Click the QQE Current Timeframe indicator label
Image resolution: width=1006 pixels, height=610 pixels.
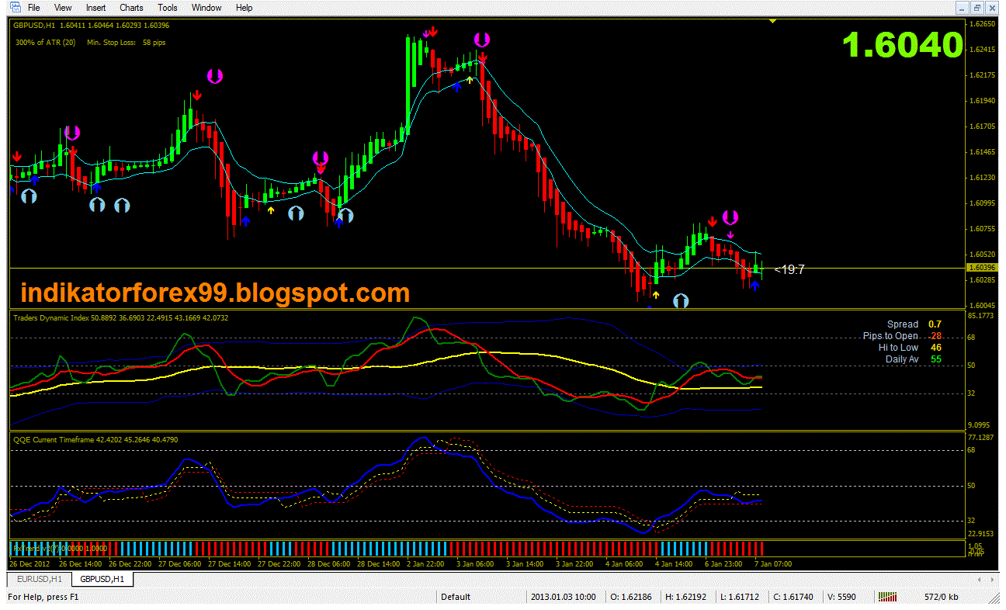(x=95, y=439)
